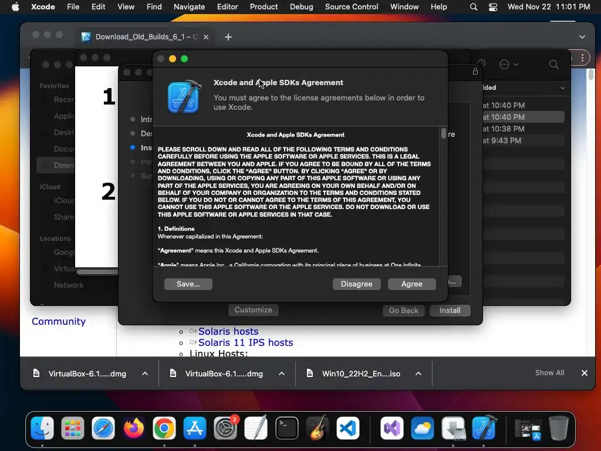Open GarageBand from the Dock

318,428
